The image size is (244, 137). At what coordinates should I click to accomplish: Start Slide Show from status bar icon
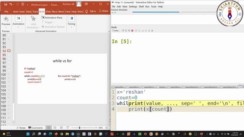coord(68,128)
